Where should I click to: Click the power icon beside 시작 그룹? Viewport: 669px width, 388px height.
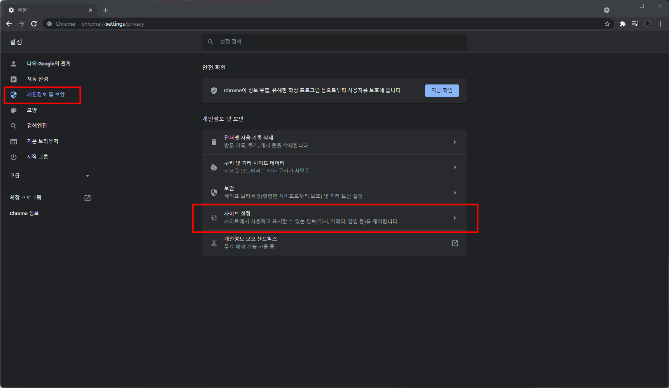(14, 157)
